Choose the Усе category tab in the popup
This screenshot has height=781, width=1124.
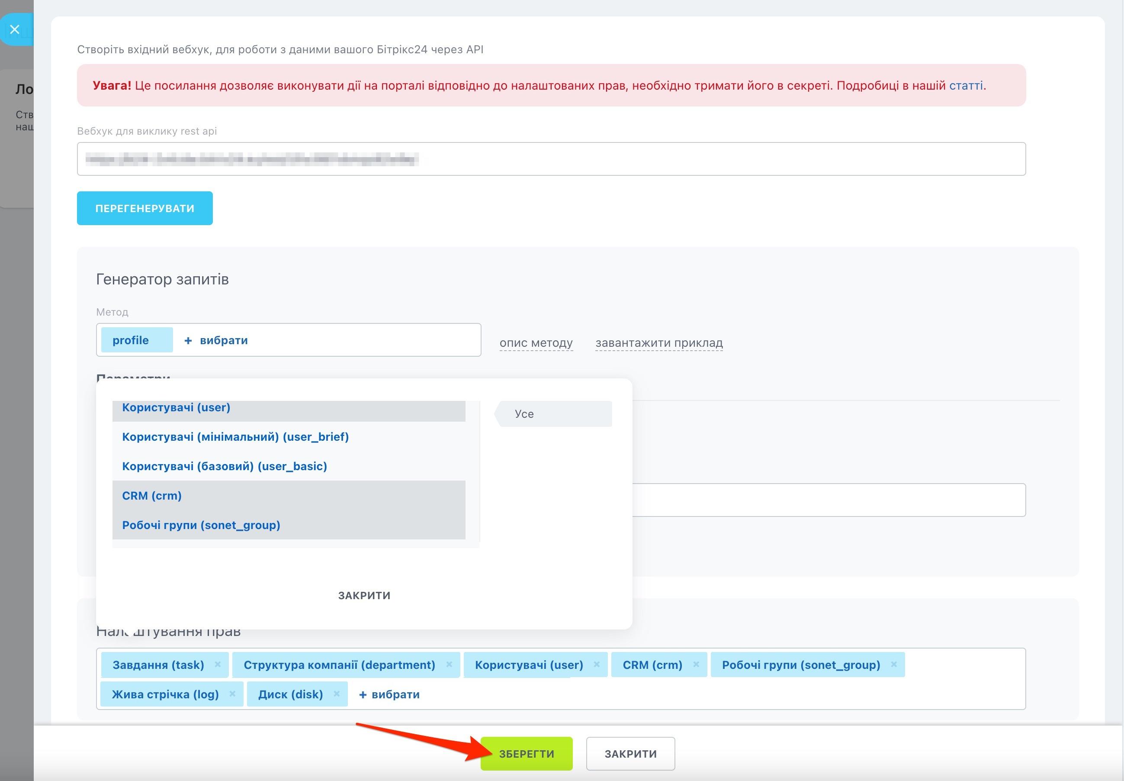point(554,414)
